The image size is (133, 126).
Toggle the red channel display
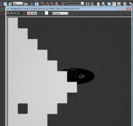(29, 13)
